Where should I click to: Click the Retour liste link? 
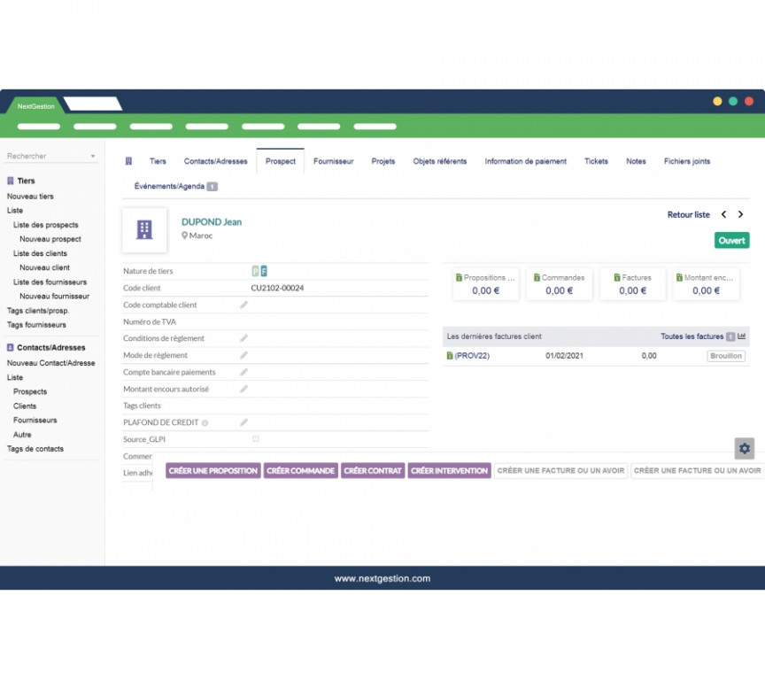(688, 214)
